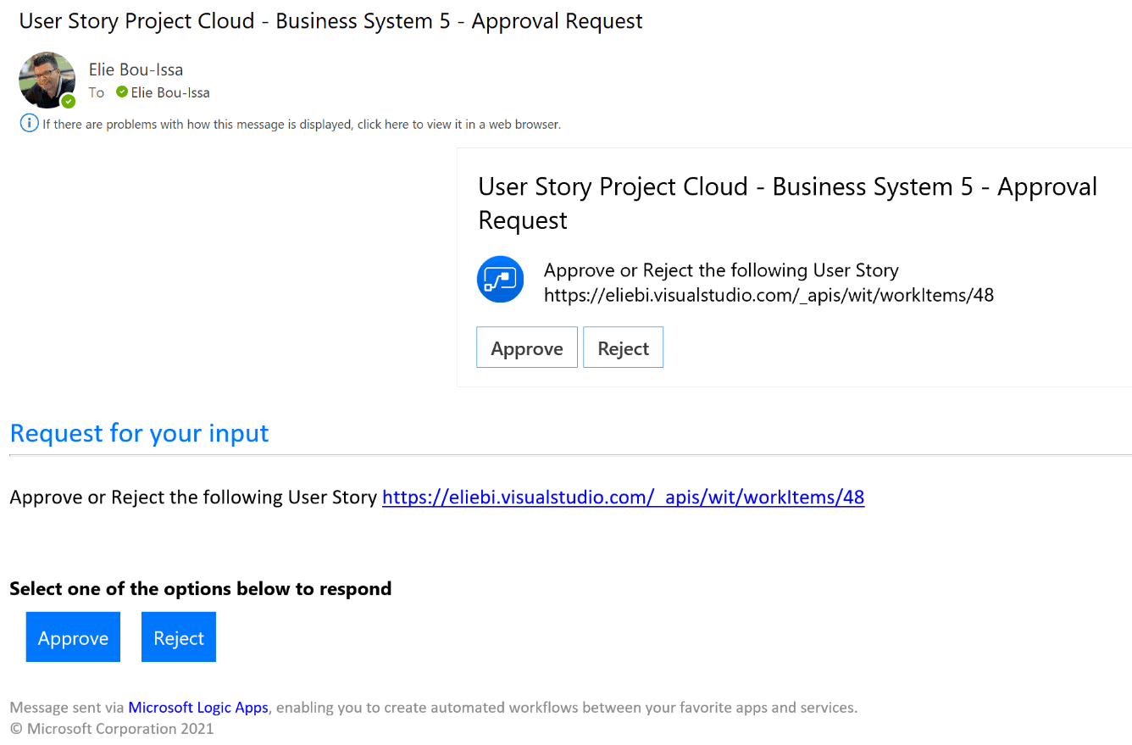Click the 'Request for your input' heading
The width and height of the screenshot is (1132, 745).
click(139, 433)
